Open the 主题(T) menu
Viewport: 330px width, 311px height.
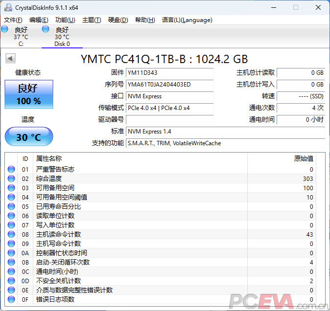click(x=92, y=20)
